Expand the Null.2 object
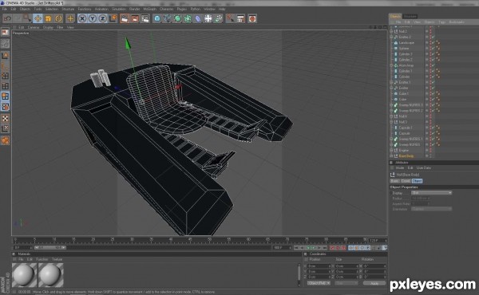This screenshot has height=295, width=479. click(391, 31)
